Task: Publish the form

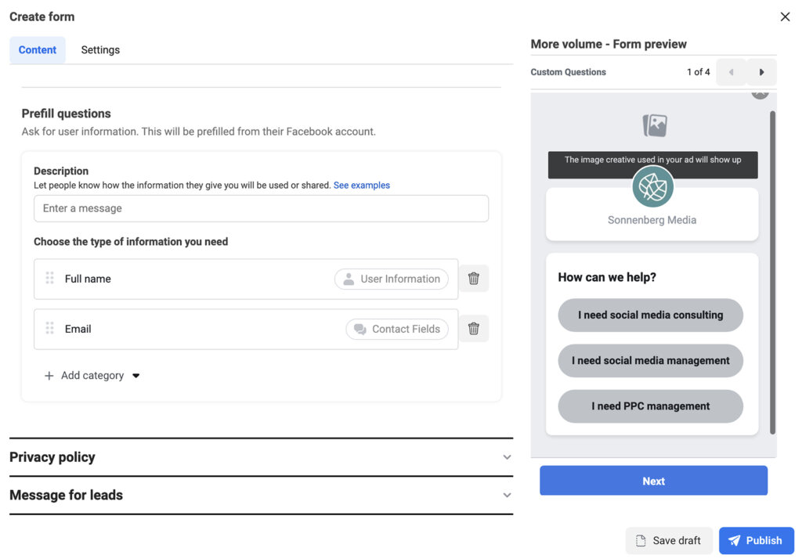Action: 756,540
